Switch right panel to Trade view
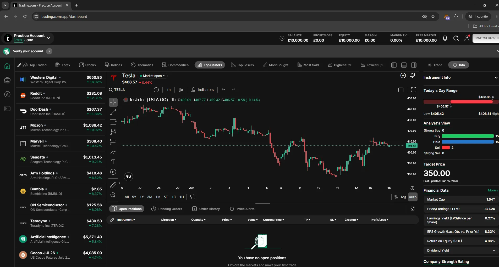 click(435, 65)
